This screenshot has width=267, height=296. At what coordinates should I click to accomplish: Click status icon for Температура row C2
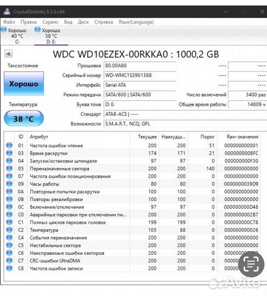(9, 230)
